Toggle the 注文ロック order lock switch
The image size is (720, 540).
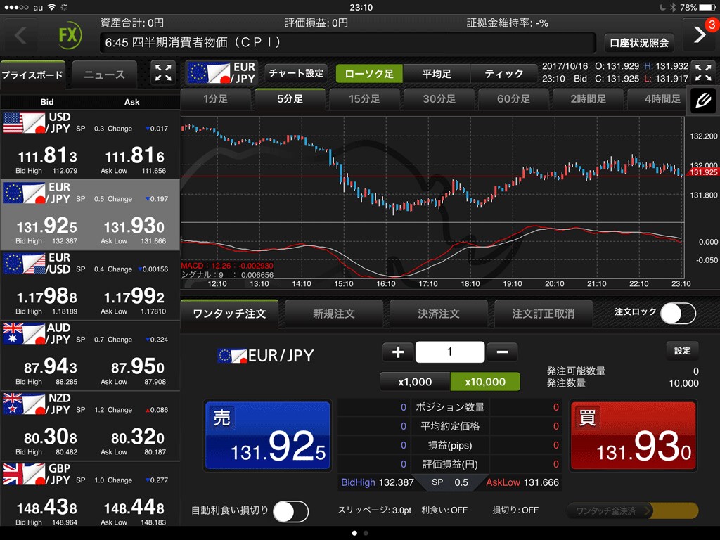(678, 314)
